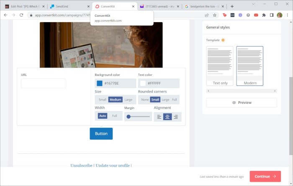This screenshot has width=293, height=186.
Task: Click the padlock site info icon
Action: (31, 15)
